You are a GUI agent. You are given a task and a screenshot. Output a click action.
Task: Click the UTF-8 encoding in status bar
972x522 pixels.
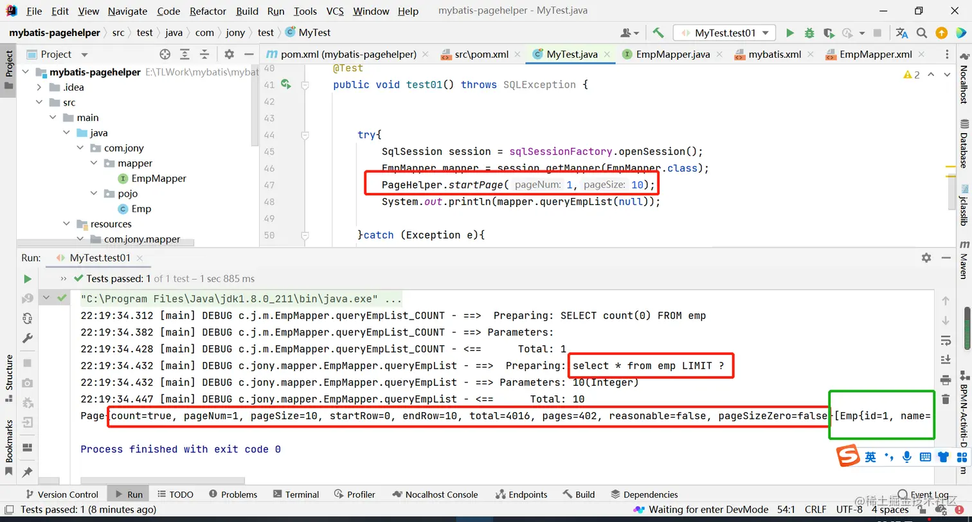849,510
